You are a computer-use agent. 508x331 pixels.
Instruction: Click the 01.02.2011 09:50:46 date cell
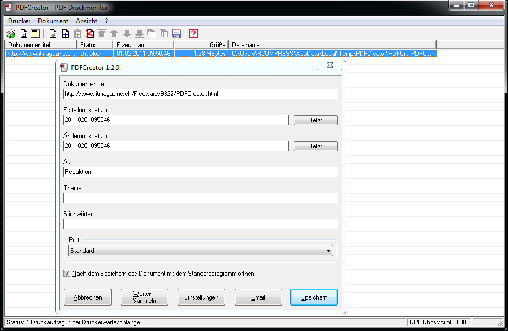pos(144,54)
